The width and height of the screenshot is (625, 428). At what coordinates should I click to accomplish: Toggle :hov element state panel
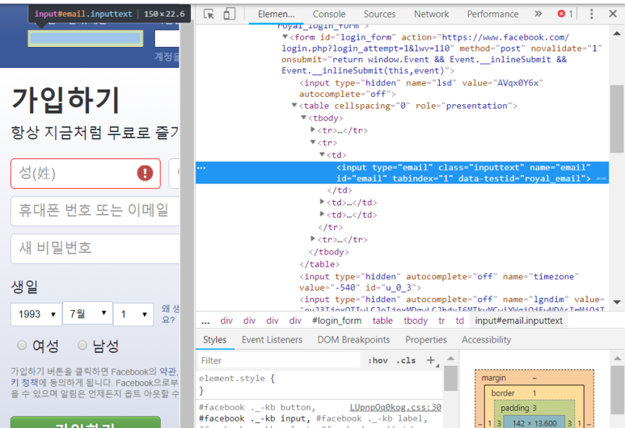[378, 360]
